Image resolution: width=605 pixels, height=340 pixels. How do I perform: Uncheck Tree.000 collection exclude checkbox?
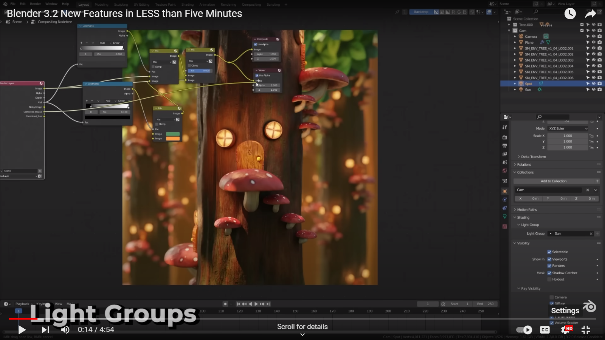582,25
